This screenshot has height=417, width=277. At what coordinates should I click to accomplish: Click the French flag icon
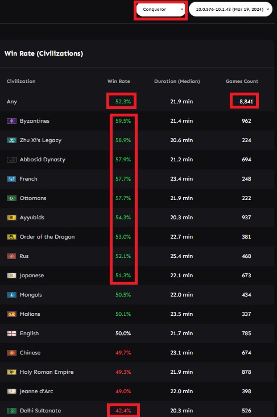pyautogui.click(x=11, y=179)
